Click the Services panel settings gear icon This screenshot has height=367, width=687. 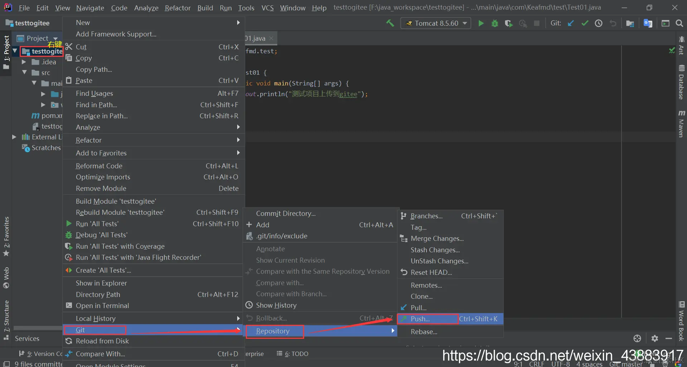tap(655, 338)
